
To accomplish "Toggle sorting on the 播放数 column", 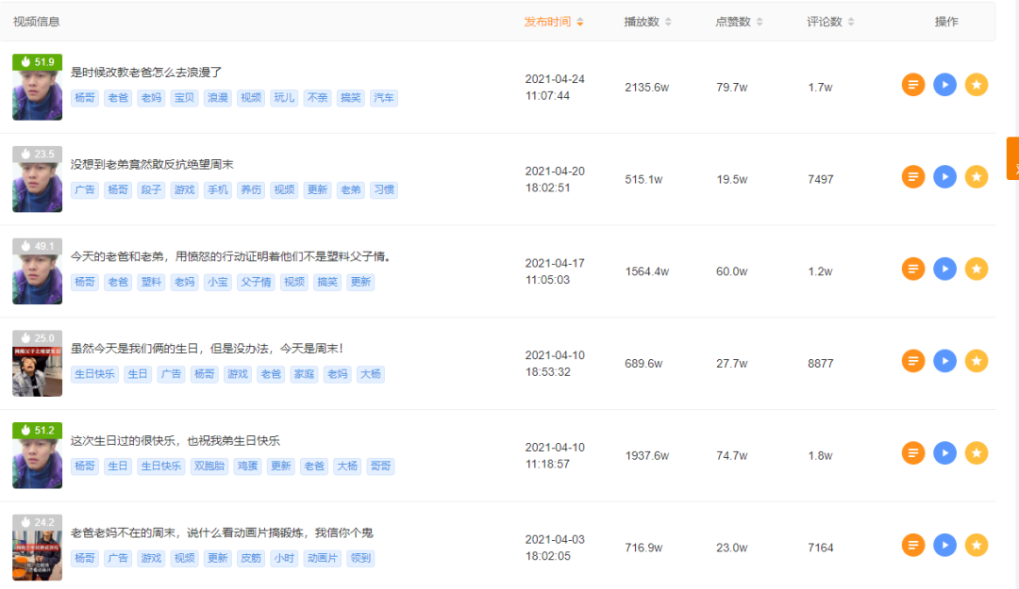I will 647,21.
